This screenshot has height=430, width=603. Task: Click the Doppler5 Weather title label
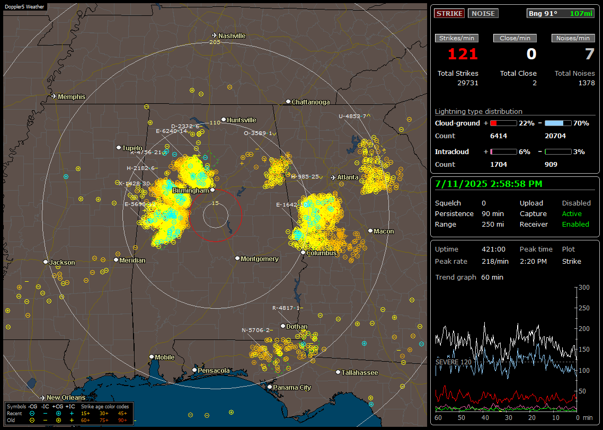click(x=24, y=7)
